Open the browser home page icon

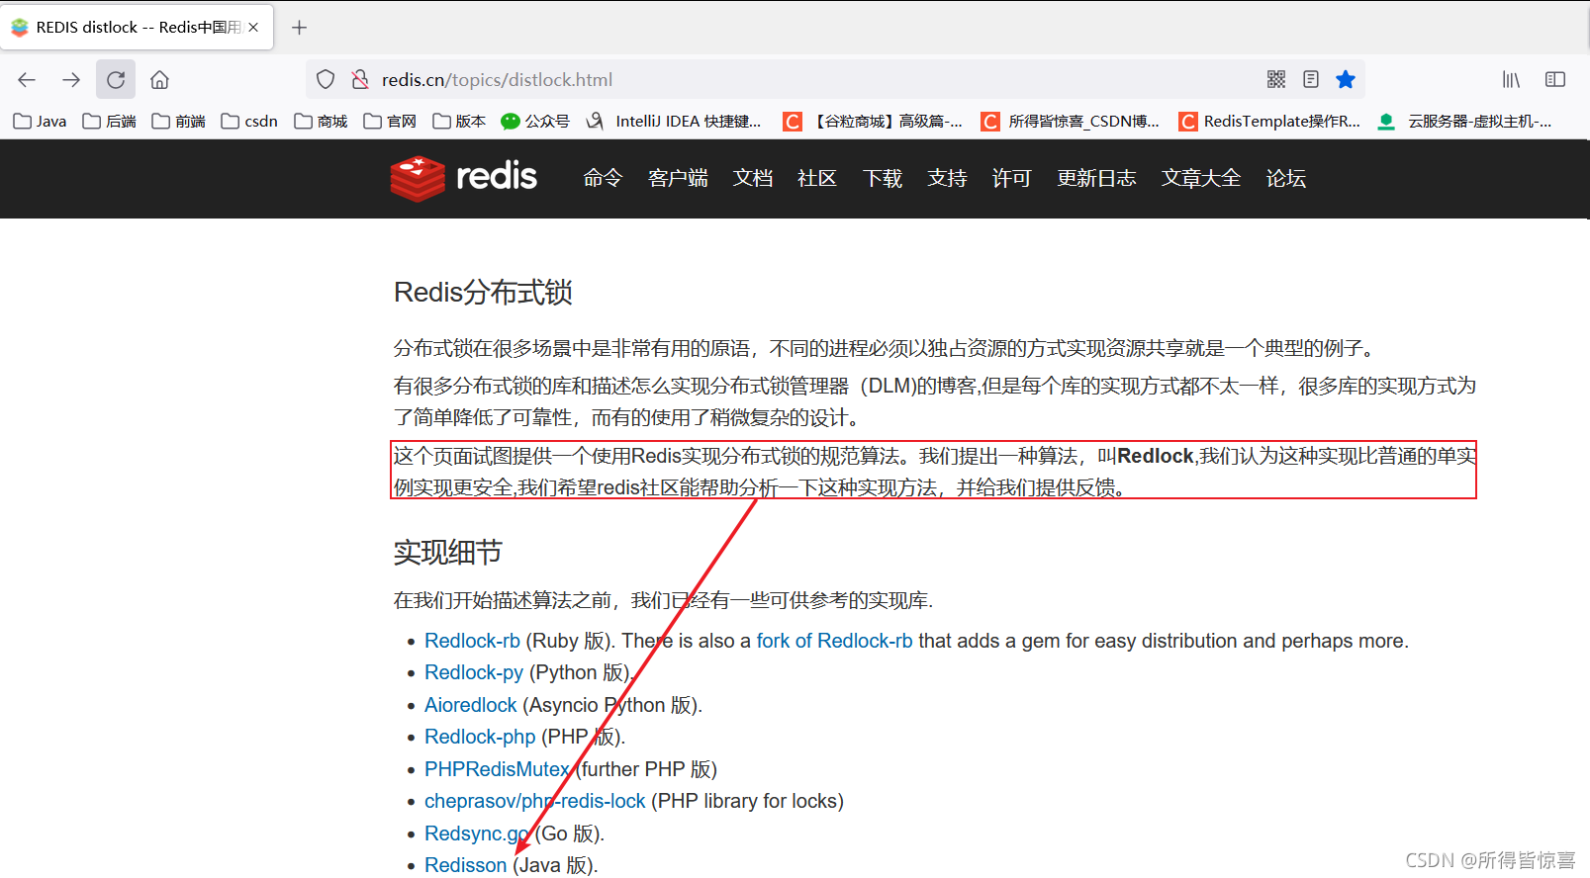(x=159, y=80)
